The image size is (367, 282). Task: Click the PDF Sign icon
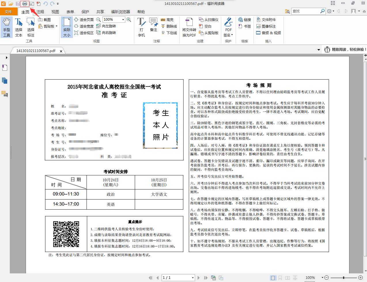click(228, 27)
